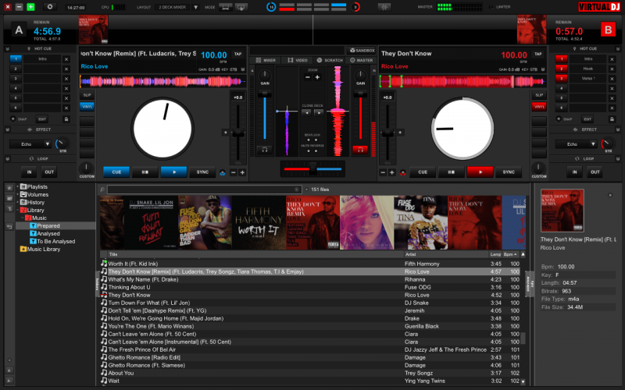This screenshot has width=625, height=390.
Task: Delete the Hook hot cue on deck B
Action: click(x=612, y=69)
